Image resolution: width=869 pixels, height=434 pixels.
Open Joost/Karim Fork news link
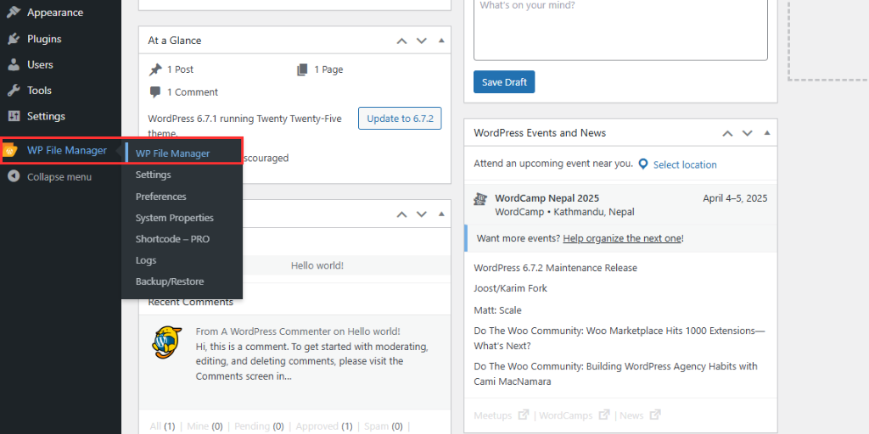(510, 288)
